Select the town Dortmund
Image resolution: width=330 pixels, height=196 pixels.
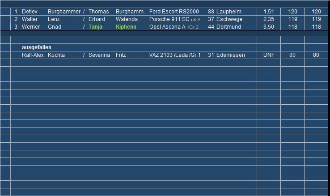(x=228, y=27)
